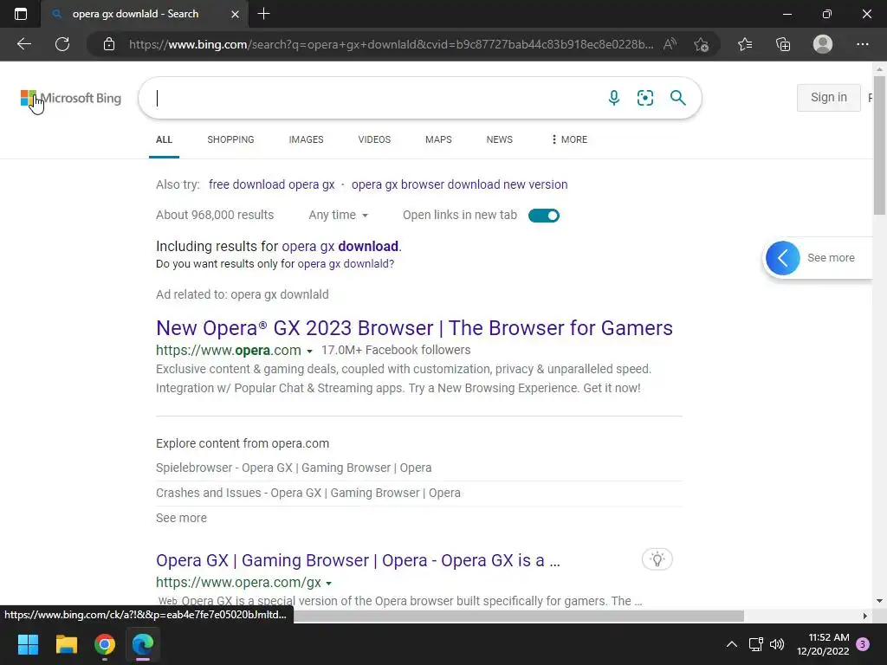Expand the MORE search categories menu
Screen dimensions: 887x665
click(x=569, y=139)
